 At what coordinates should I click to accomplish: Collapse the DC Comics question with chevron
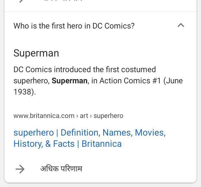click(181, 25)
